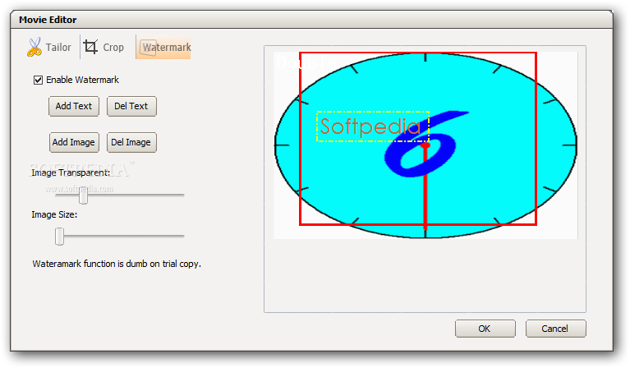The width and height of the screenshot is (630, 368).
Task: Click the Image Transparent slider handle
Action: 83,195
